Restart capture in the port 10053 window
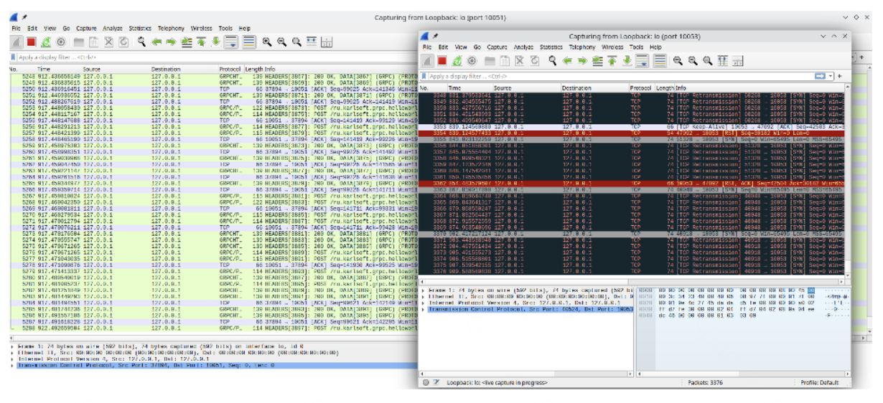 tap(457, 61)
